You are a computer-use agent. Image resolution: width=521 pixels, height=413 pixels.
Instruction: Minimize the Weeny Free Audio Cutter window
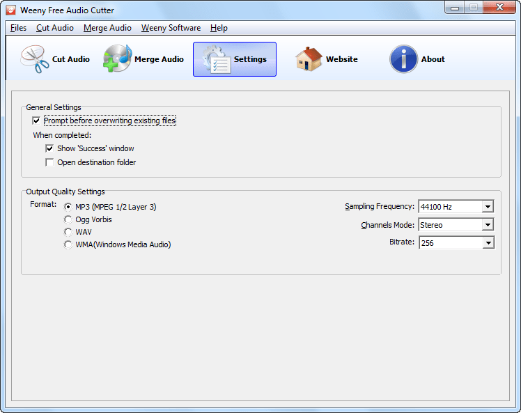pyautogui.click(x=455, y=8)
